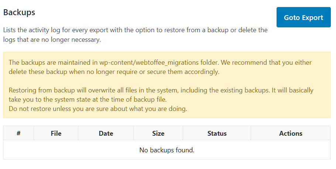Click the Actions column header
The height and width of the screenshot is (169, 336).
pyautogui.click(x=291, y=133)
